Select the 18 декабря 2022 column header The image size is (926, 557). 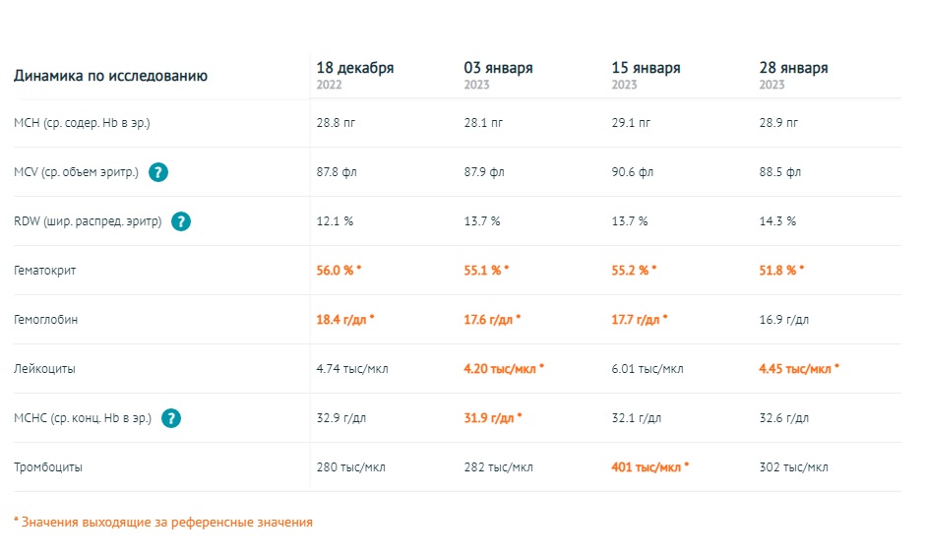355,75
